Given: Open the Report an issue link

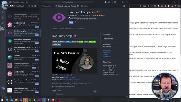Looking at the screenshot, I should 70,77.
